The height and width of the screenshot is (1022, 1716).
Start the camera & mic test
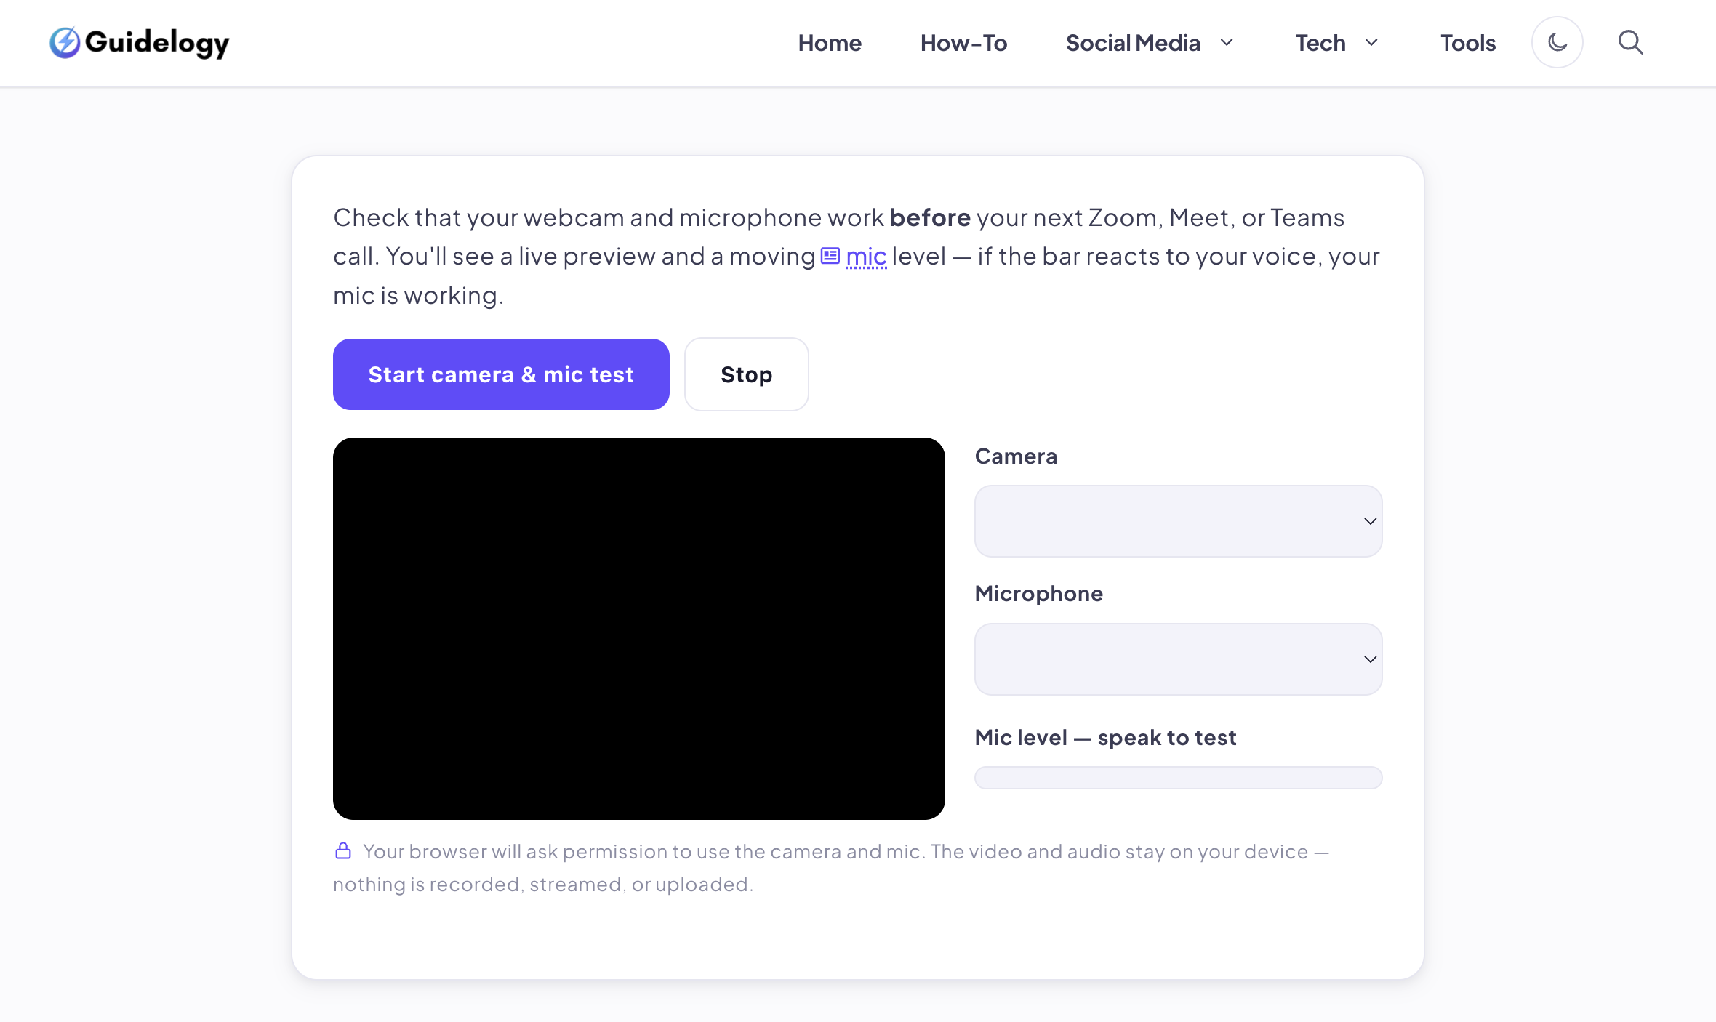501,374
